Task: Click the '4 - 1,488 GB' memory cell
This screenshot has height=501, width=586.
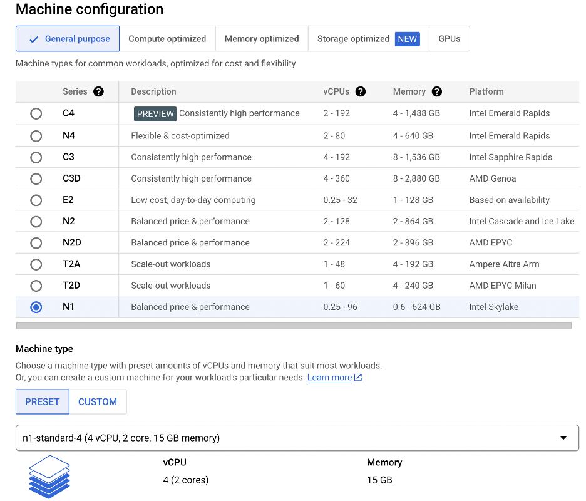Action: click(x=416, y=113)
